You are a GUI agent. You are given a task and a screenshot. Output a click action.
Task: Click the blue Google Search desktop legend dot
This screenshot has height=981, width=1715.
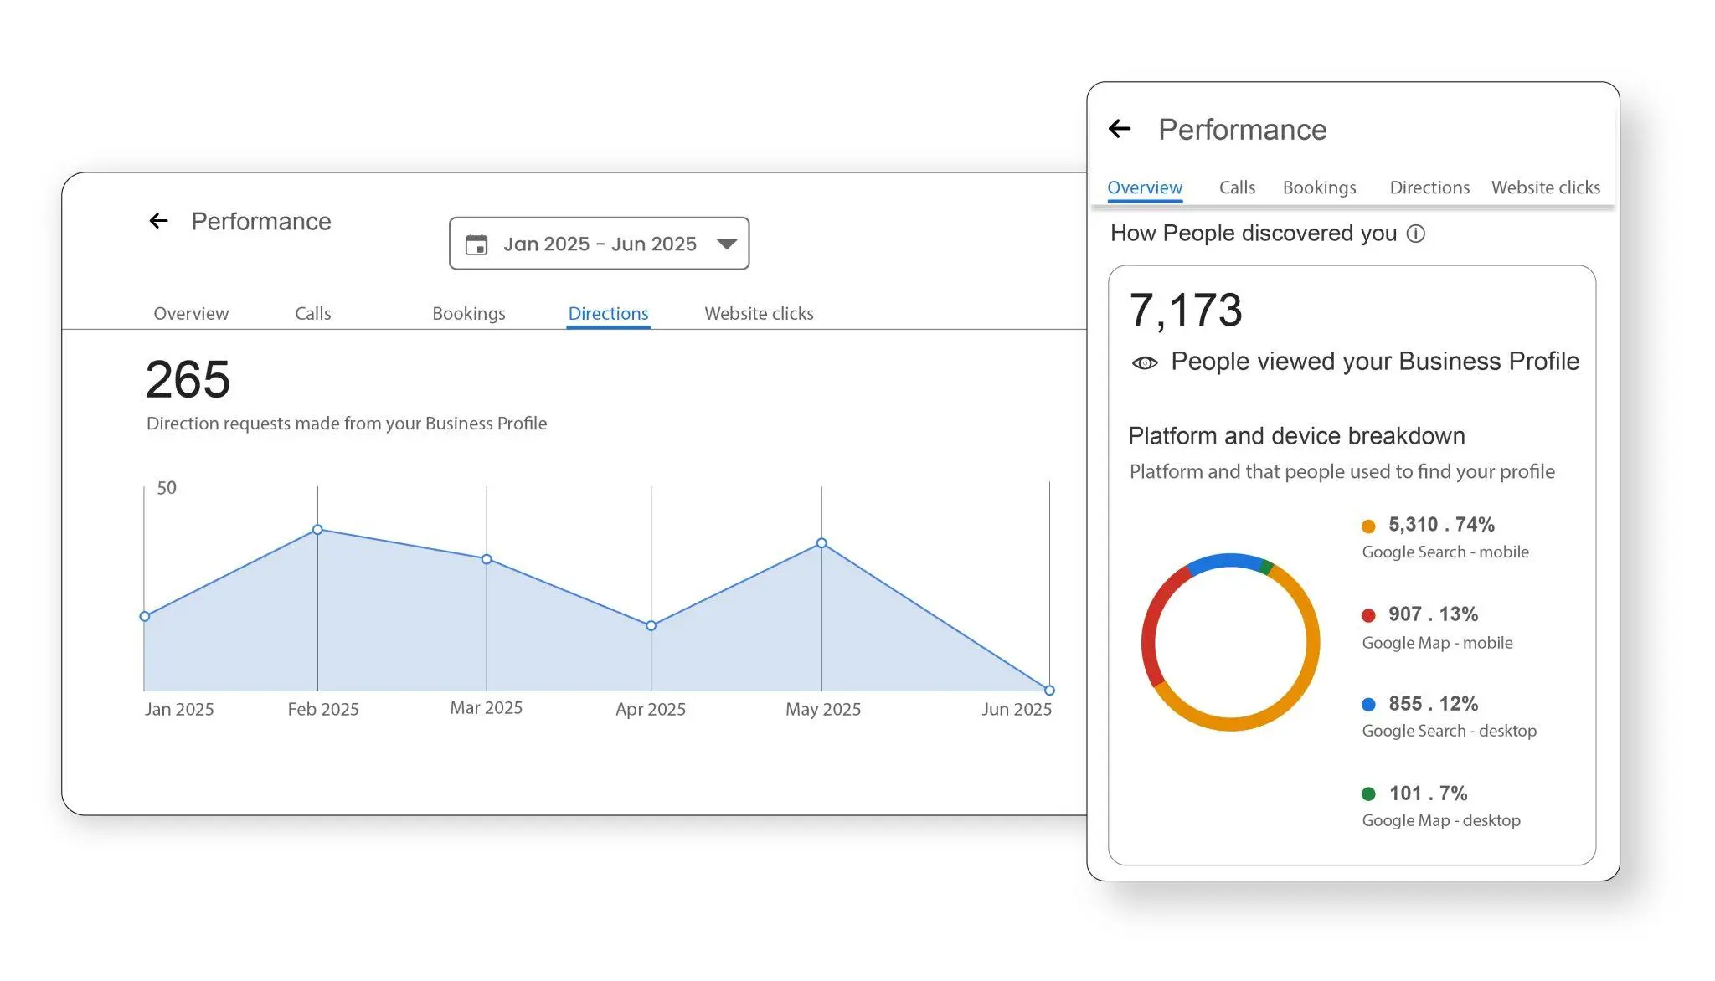coord(1368,705)
